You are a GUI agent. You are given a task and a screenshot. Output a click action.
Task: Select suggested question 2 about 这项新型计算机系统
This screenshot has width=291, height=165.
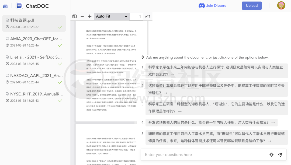point(216,89)
